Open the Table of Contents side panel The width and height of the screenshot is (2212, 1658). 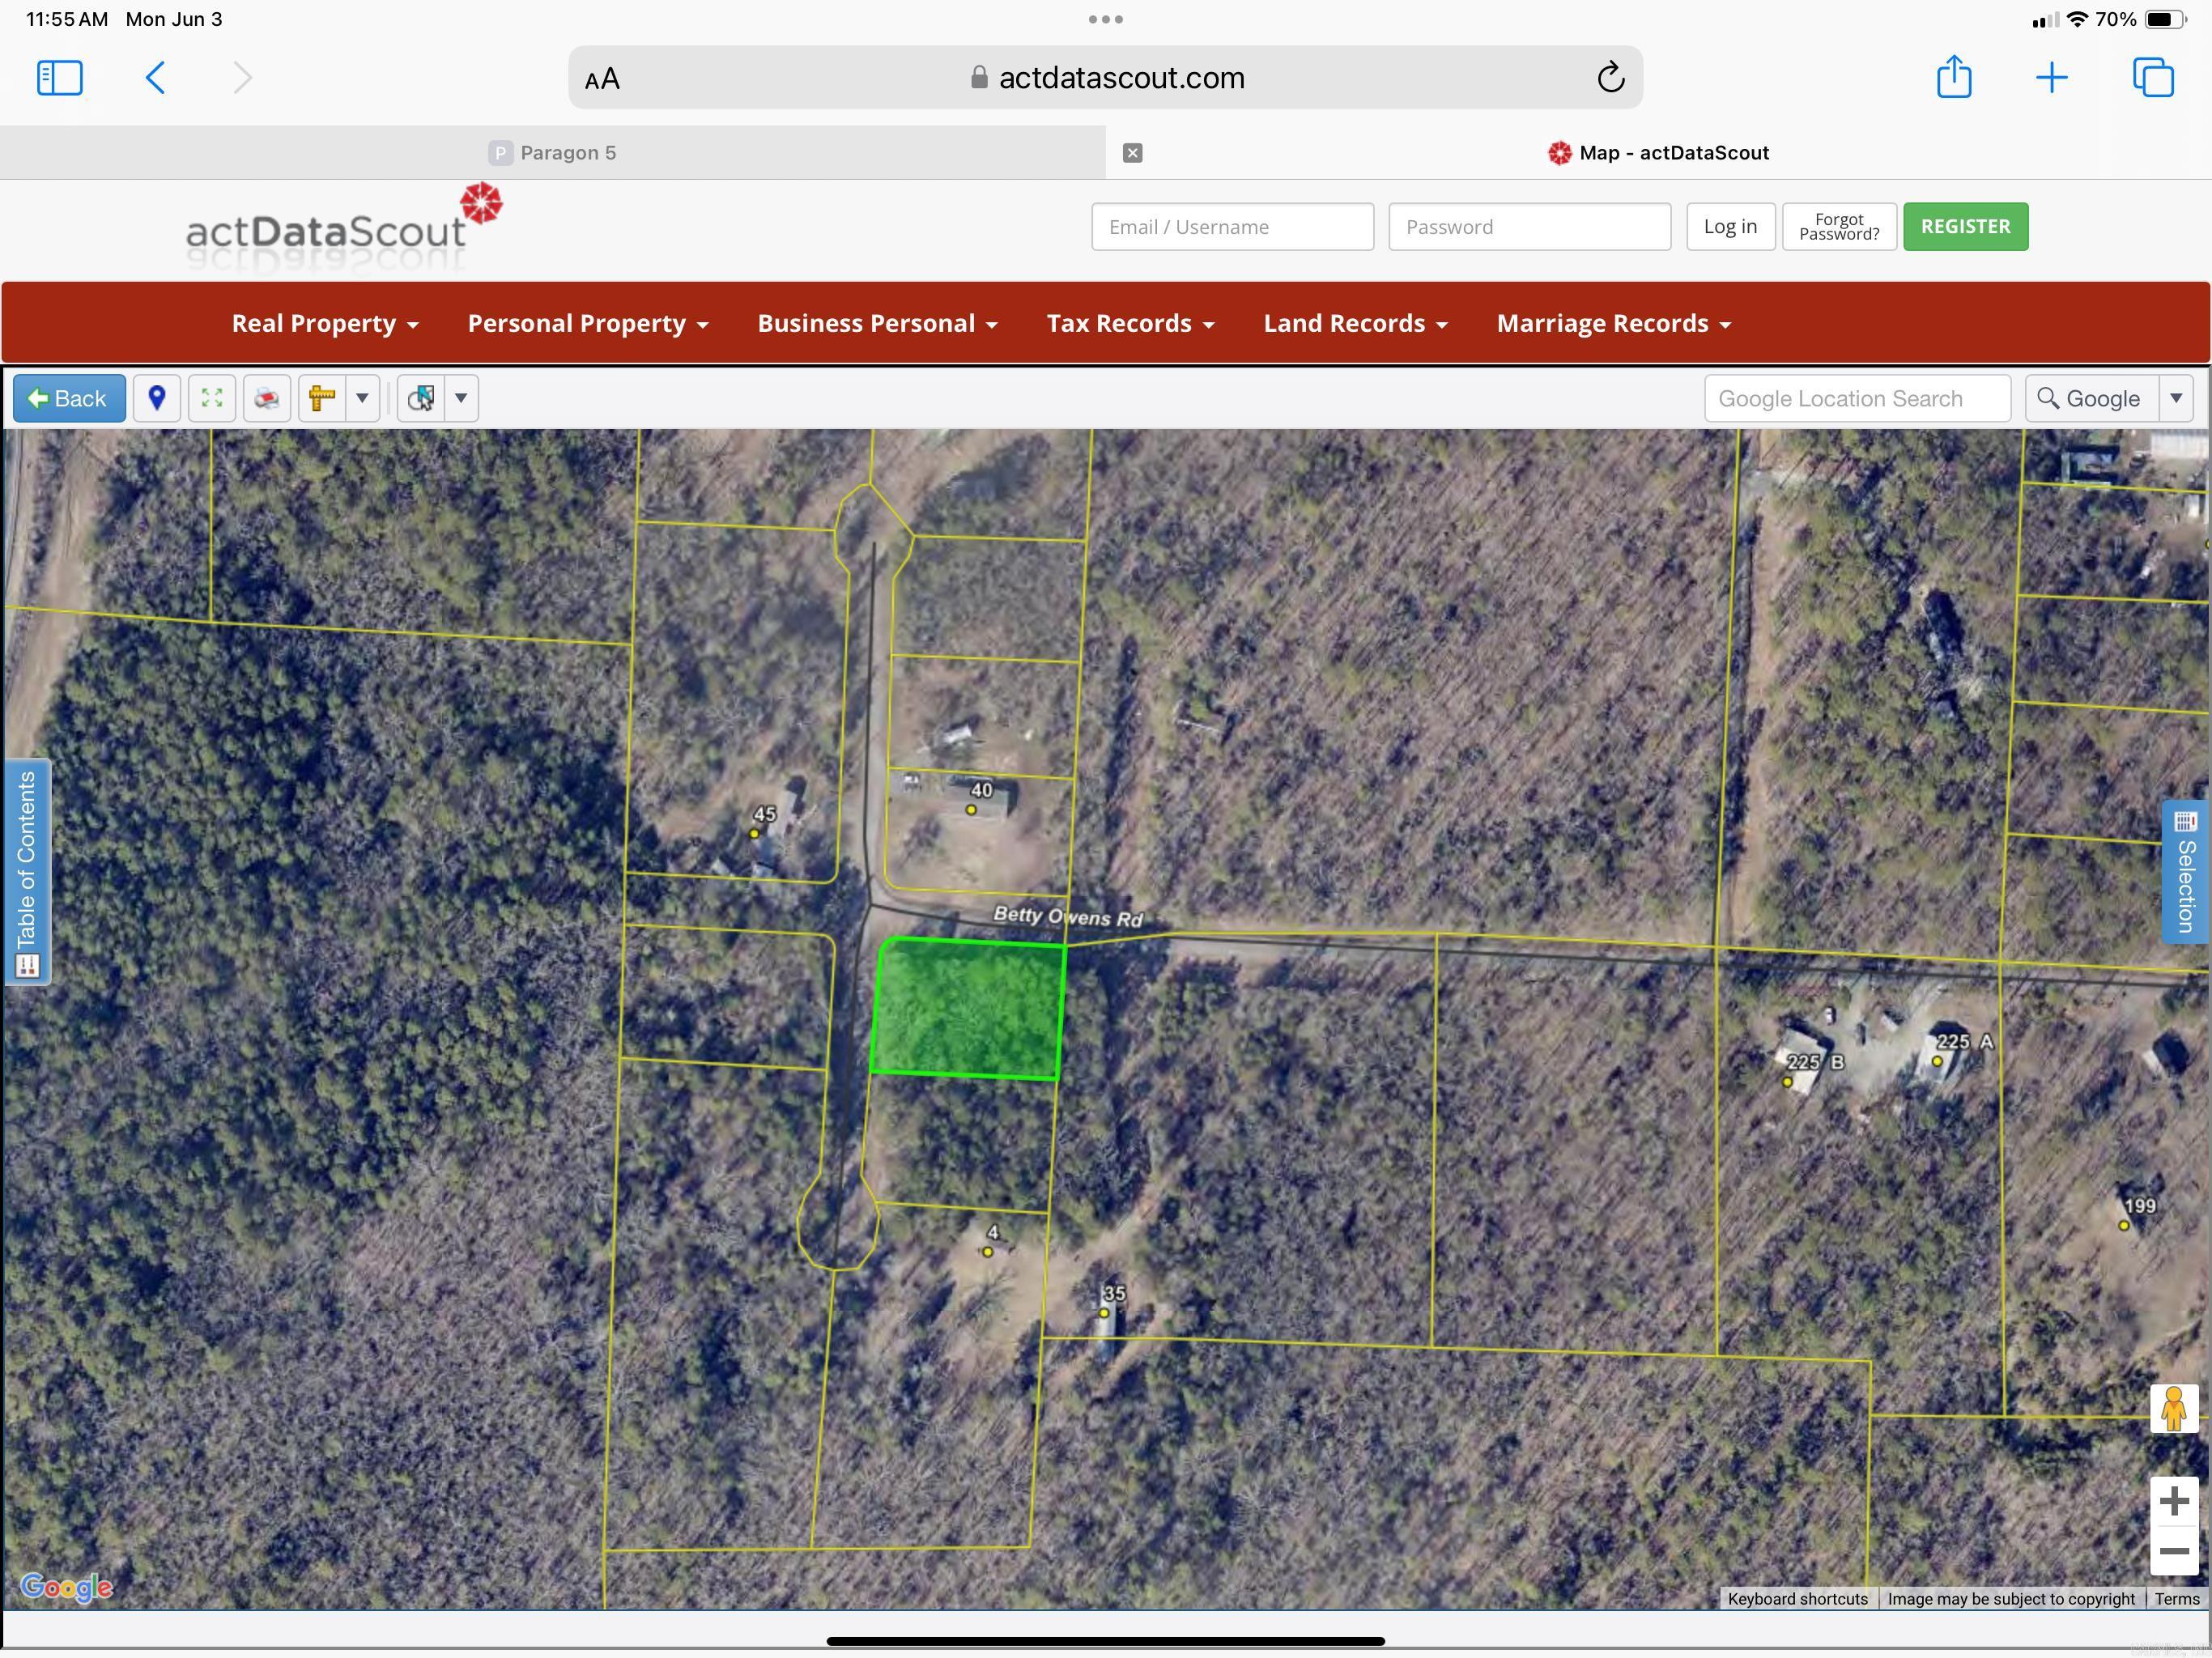pyautogui.click(x=28, y=872)
